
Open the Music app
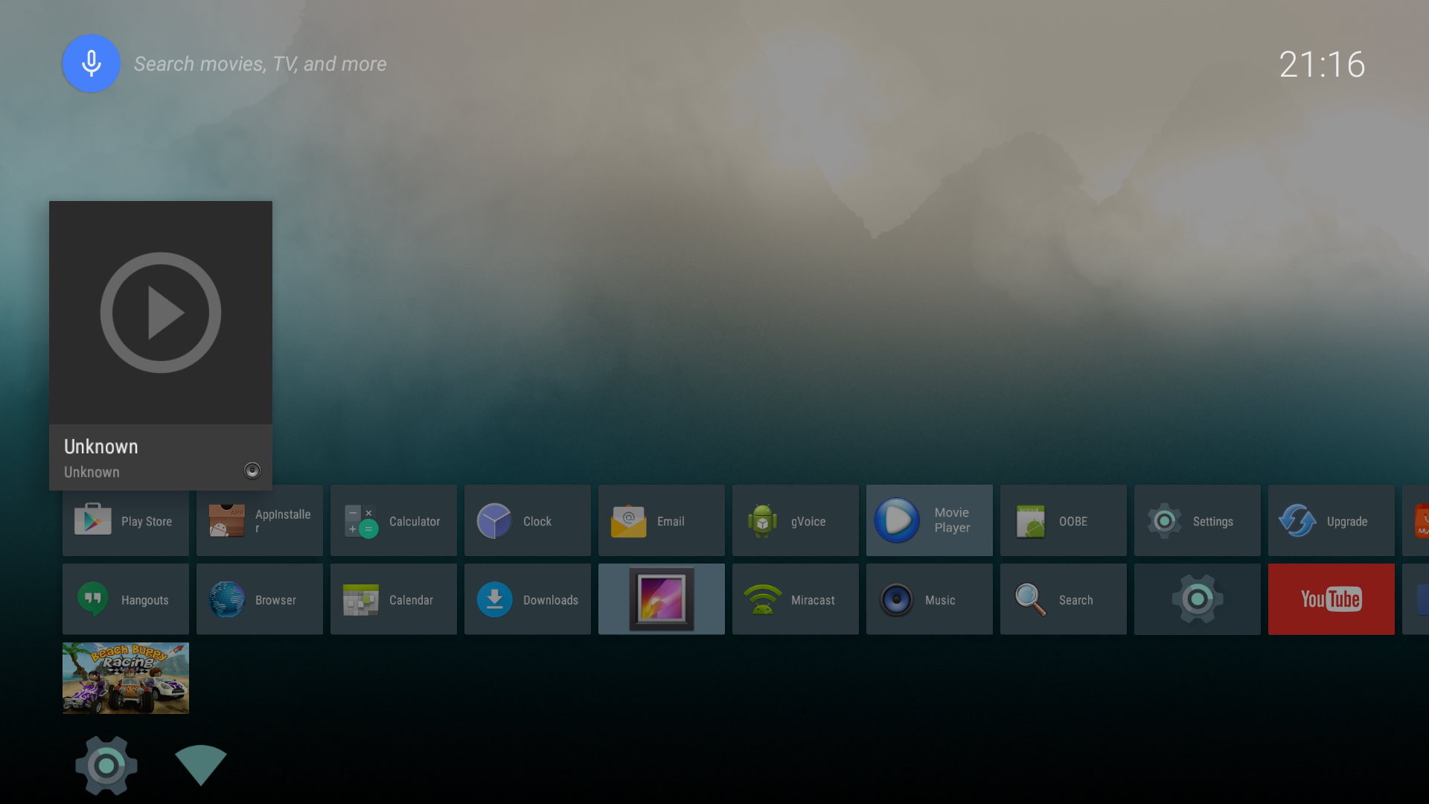point(930,599)
